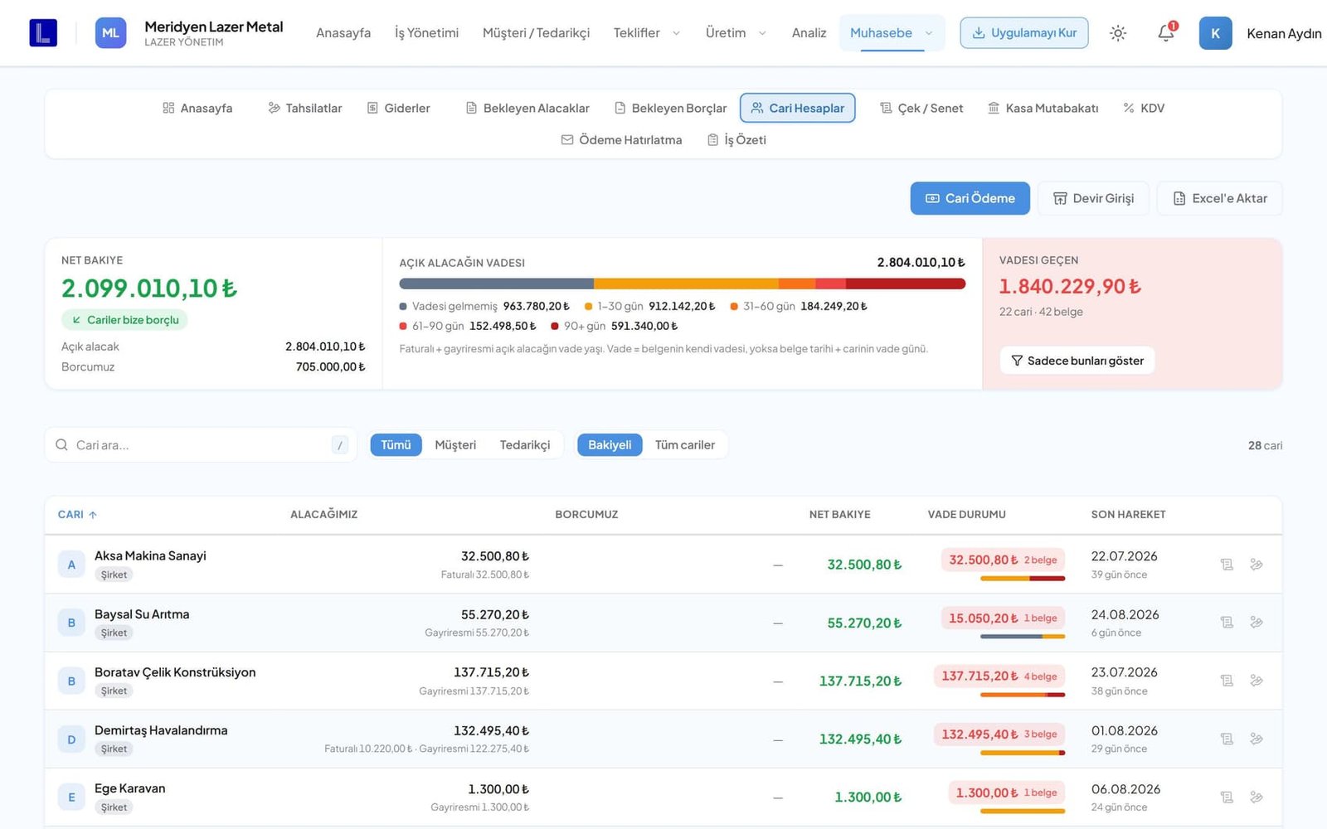Click the 137.715,20 ₺ 4 belge badge
The height and width of the screenshot is (829, 1327).
click(999, 676)
